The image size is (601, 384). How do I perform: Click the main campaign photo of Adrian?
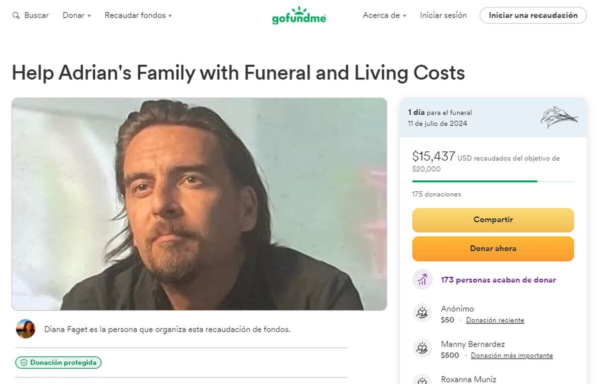(199, 204)
